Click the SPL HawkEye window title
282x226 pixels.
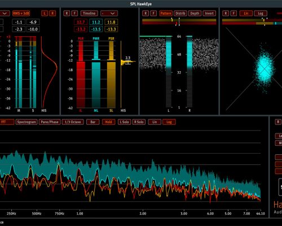141,4
